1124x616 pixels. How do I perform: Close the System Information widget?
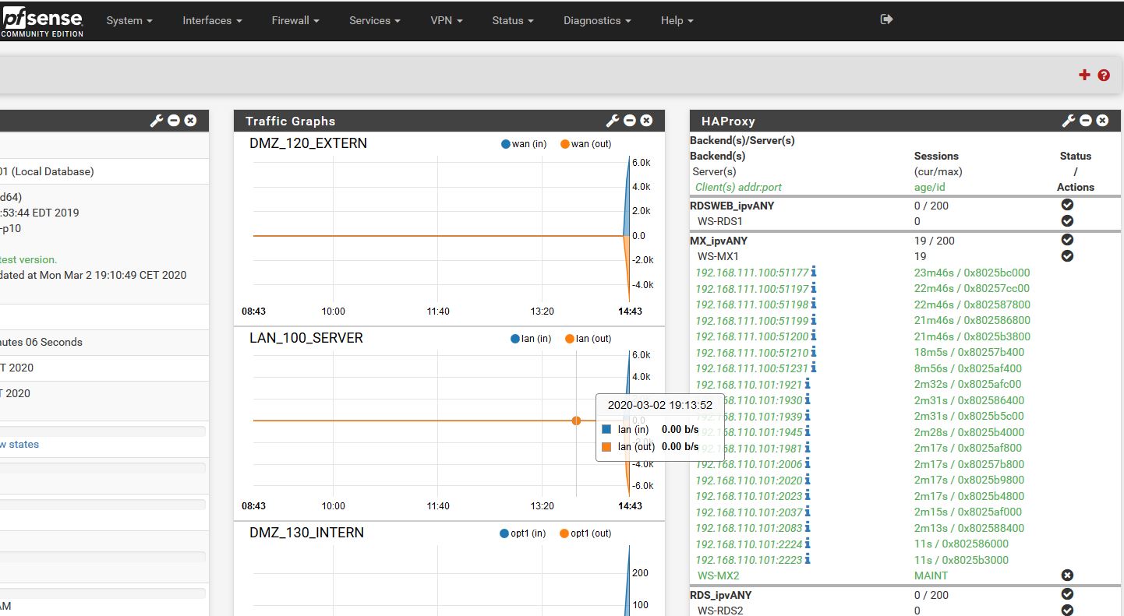(x=190, y=121)
